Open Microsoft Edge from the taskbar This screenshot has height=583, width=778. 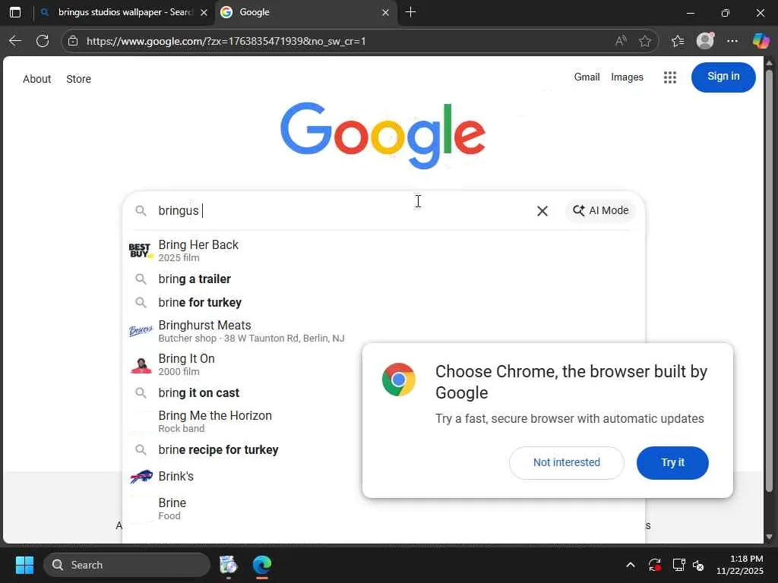261,565
